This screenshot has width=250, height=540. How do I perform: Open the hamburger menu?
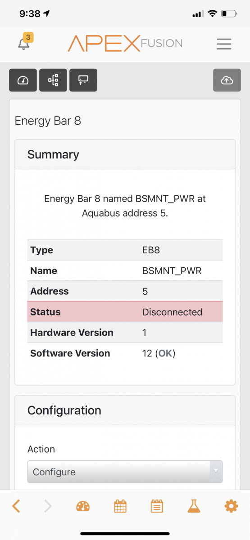[x=224, y=44]
